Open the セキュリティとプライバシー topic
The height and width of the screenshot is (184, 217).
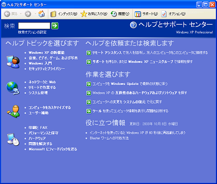(x=47, y=69)
